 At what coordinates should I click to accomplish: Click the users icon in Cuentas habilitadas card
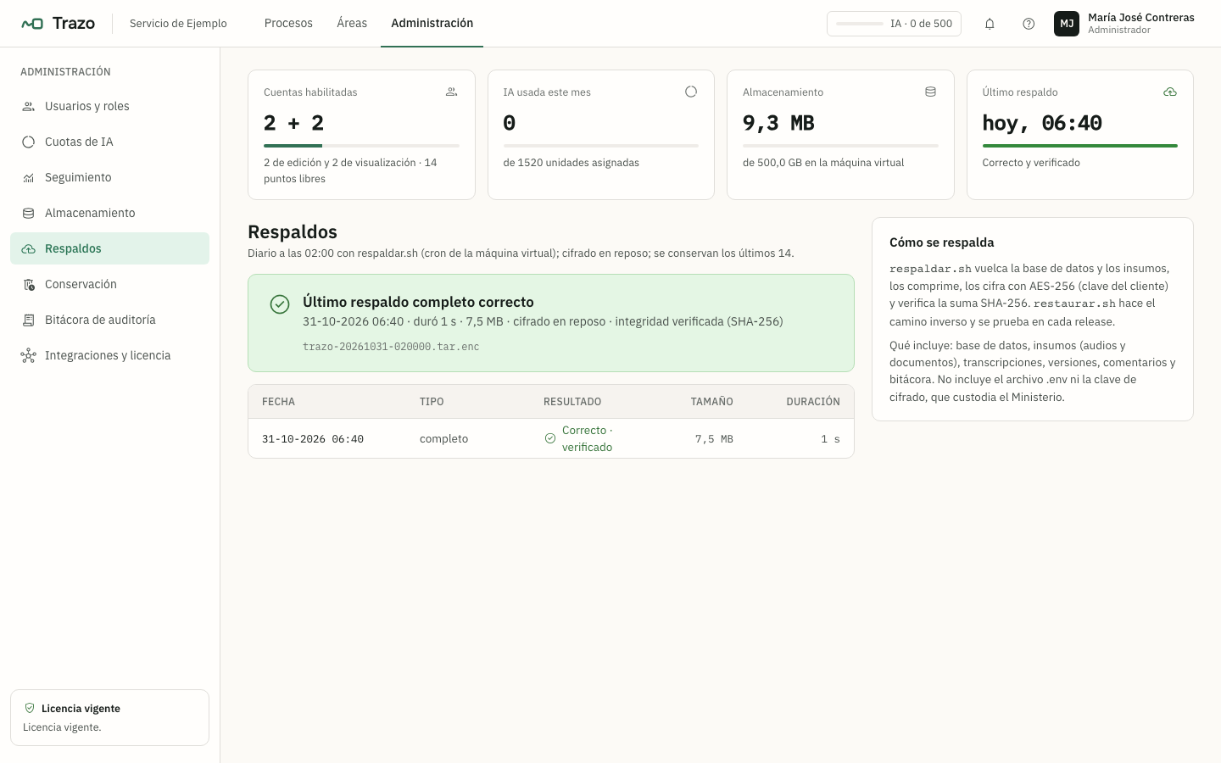point(452,92)
